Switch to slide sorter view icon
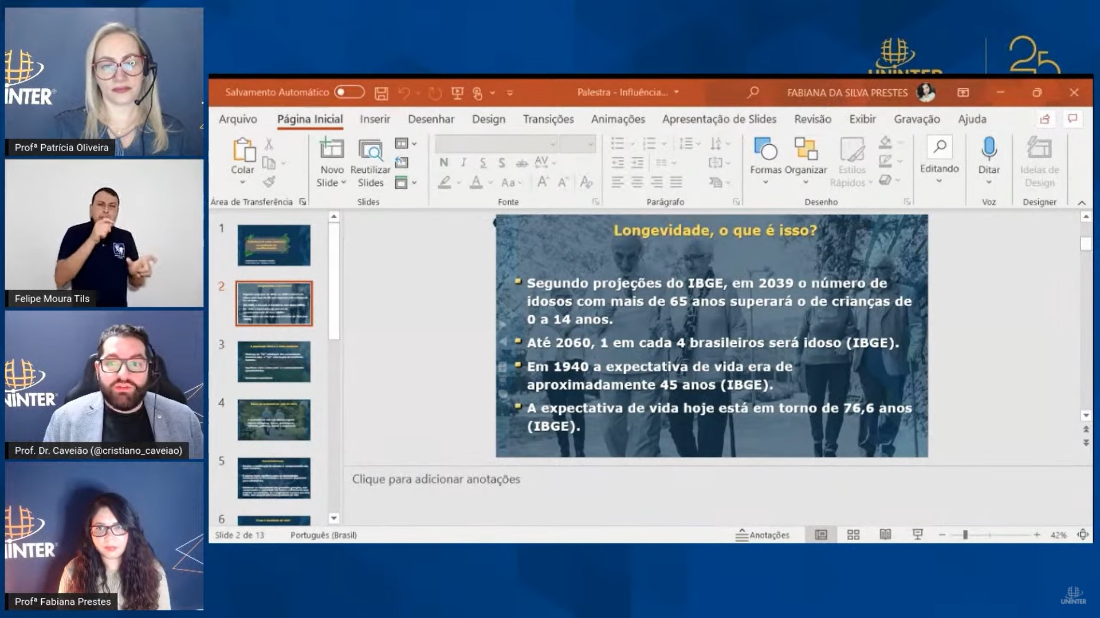Image resolution: width=1100 pixels, height=618 pixels. click(853, 535)
